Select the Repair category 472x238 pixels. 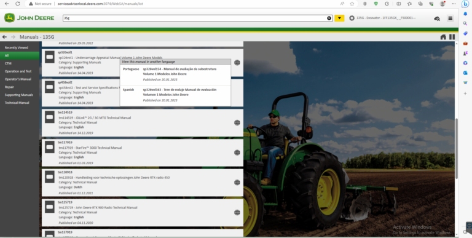20,87
